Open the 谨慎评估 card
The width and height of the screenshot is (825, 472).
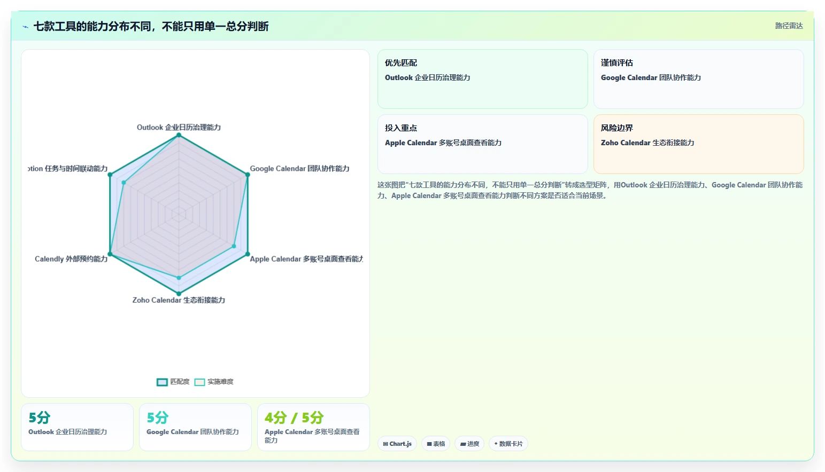[698, 79]
